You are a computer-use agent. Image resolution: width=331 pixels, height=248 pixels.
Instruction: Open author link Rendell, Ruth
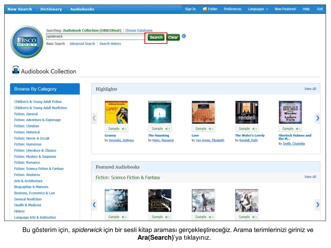[x=248, y=140]
